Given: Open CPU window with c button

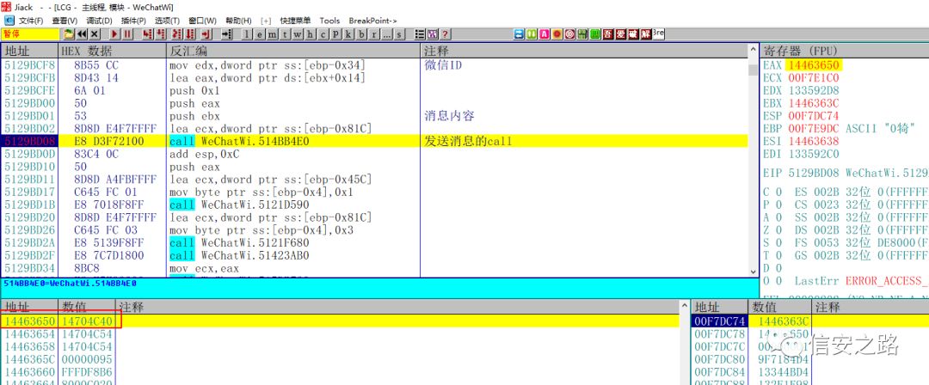Looking at the screenshot, I should (x=323, y=34).
